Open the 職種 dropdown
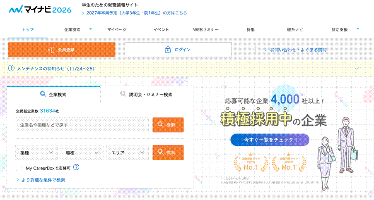 pyautogui.click(x=82, y=152)
